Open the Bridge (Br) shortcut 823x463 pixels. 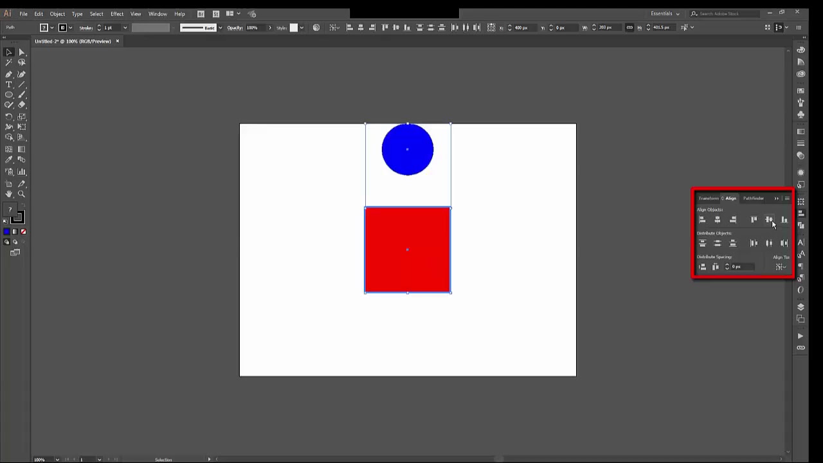pos(201,14)
